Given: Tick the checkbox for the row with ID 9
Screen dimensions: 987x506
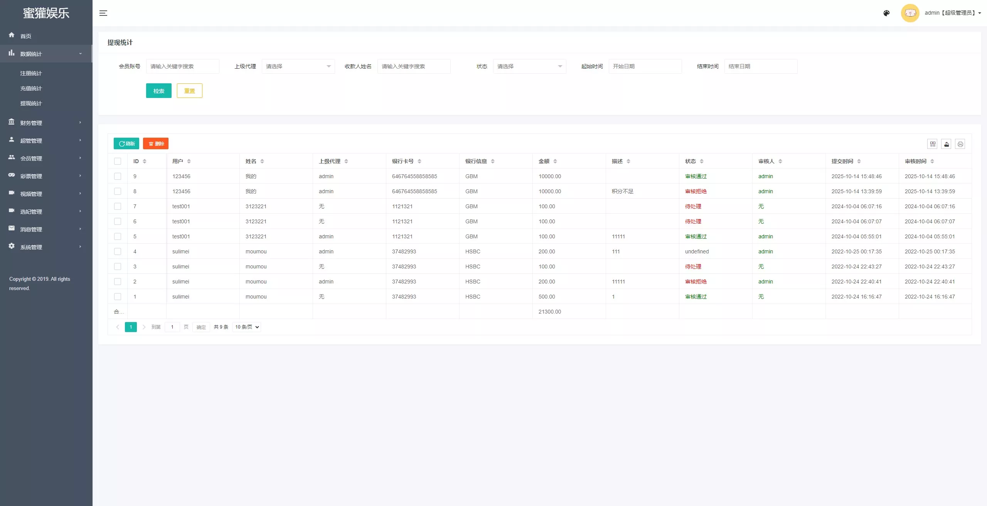Looking at the screenshot, I should coord(118,176).
